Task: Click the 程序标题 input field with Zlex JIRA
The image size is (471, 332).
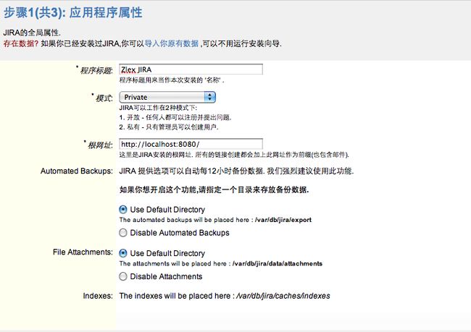Action: [x=191, y=69]
